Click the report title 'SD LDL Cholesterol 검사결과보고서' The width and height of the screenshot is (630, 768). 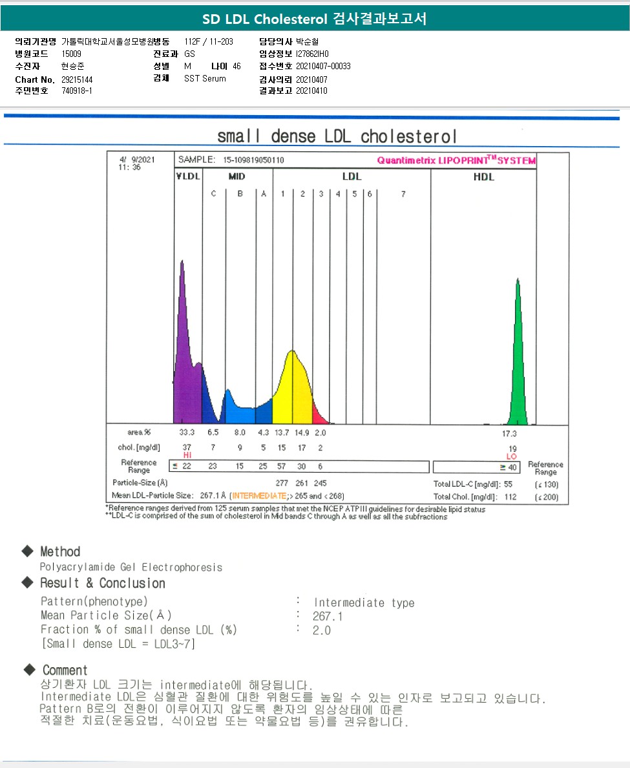(314, 19)
